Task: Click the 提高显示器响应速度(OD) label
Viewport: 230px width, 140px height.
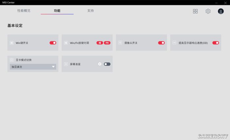Action: pos(193,43)
